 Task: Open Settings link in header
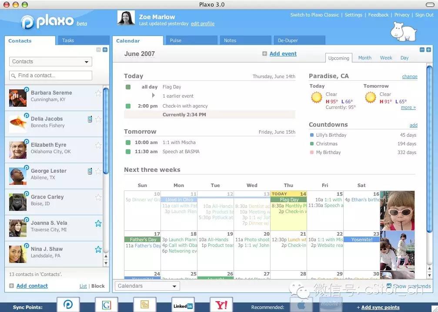(x=353, y=15)
